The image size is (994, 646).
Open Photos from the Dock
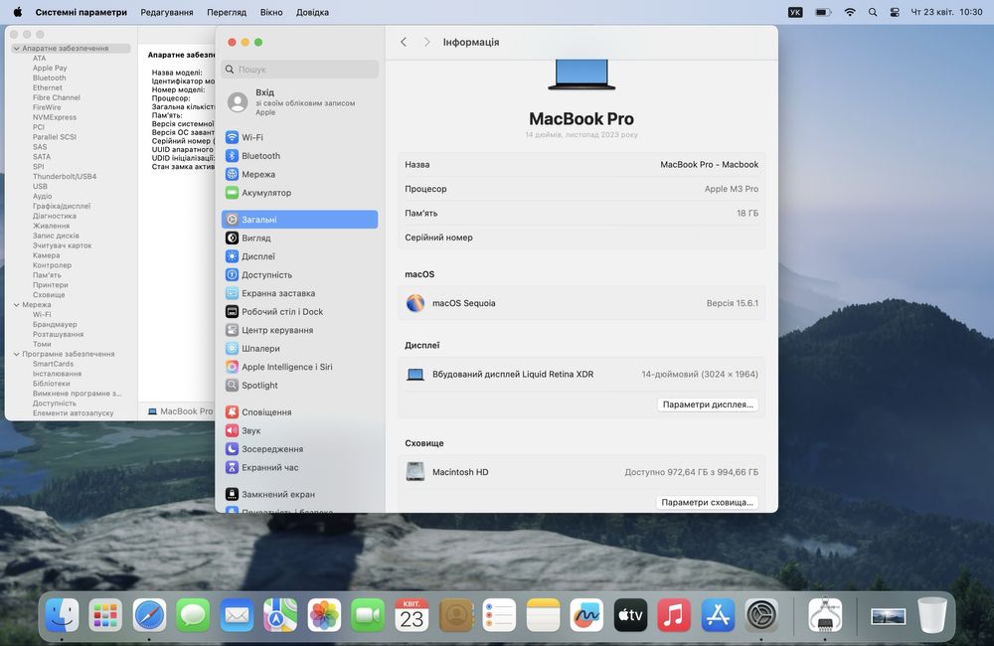tap(324, 615)
